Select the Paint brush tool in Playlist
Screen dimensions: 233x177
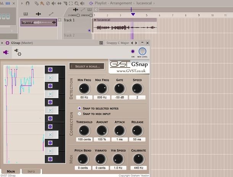coord(42,3)
